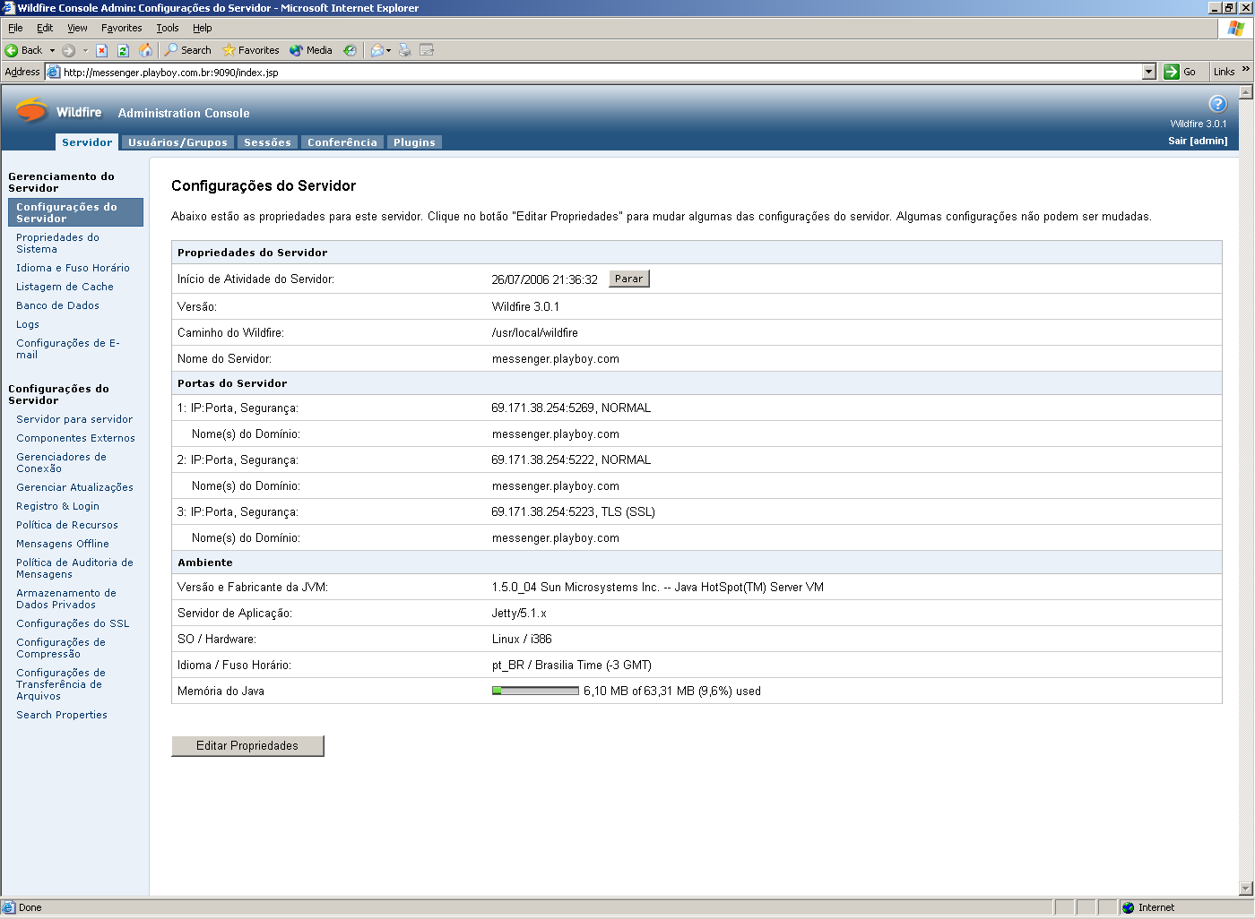This screenshot has height=919, width=1255.
Task: Open Gerenciadores de Conexão link
Action: click(x=61, y=463)
